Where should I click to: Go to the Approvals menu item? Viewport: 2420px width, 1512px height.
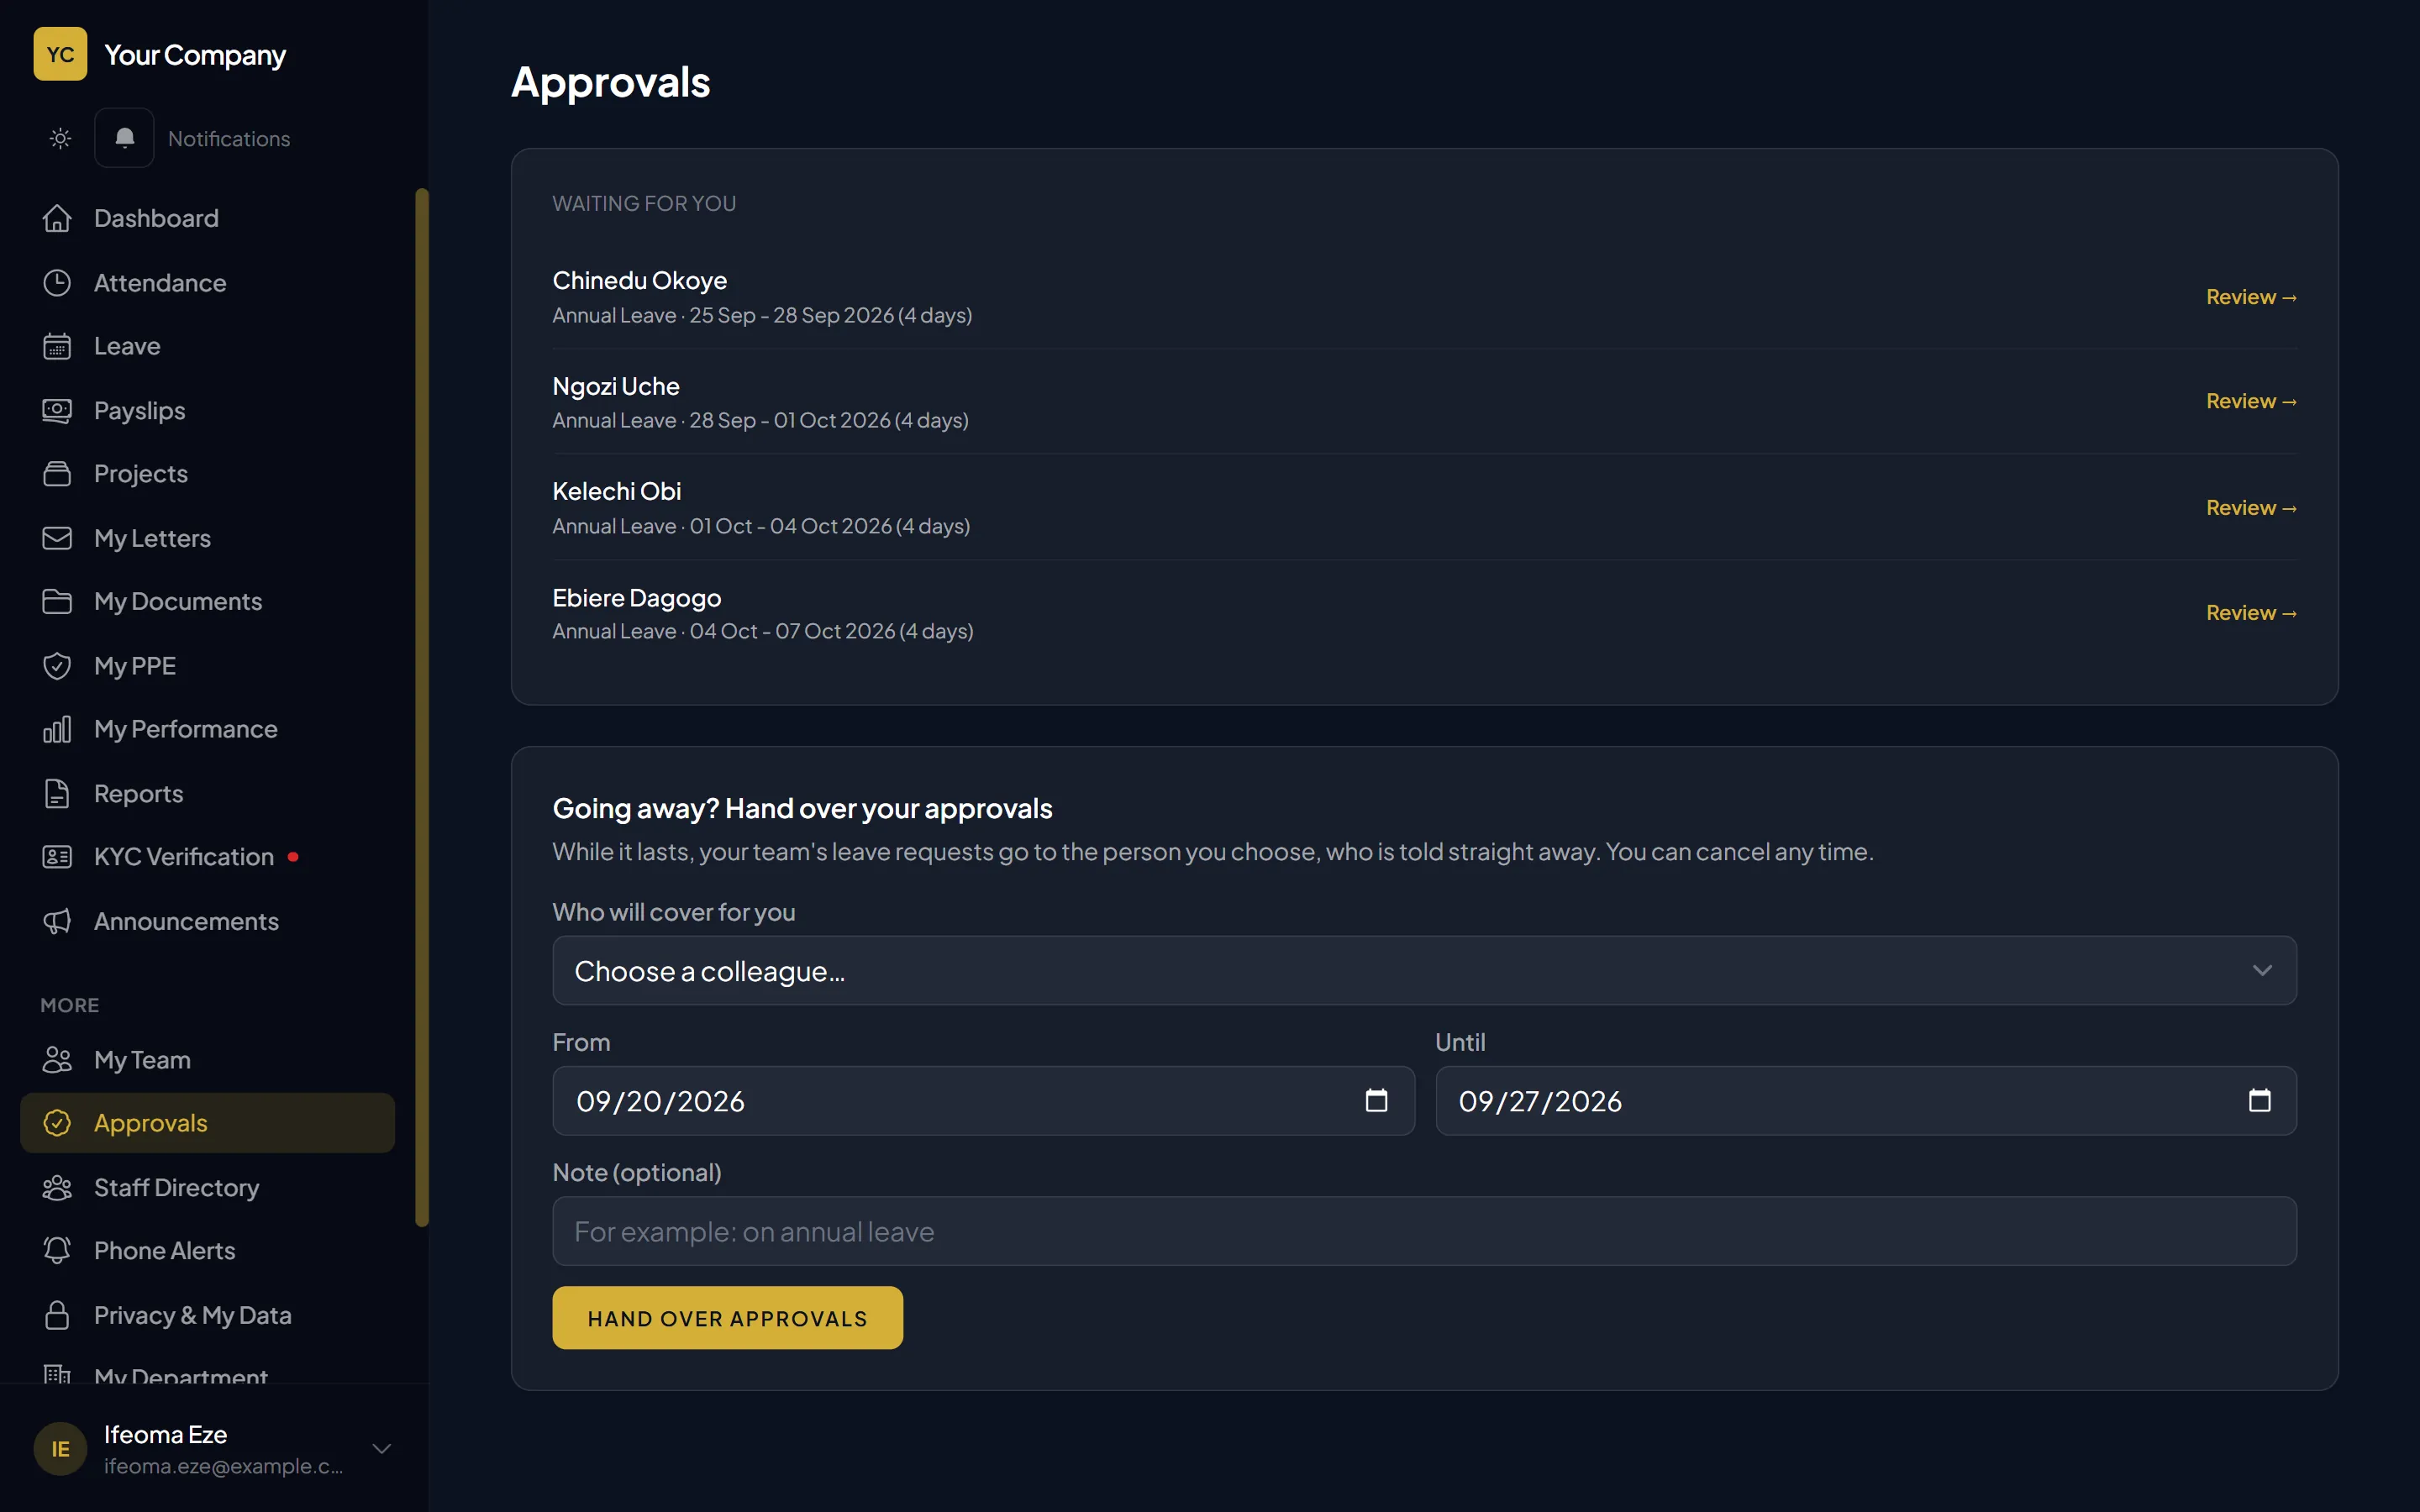(x=207, y=1123)
